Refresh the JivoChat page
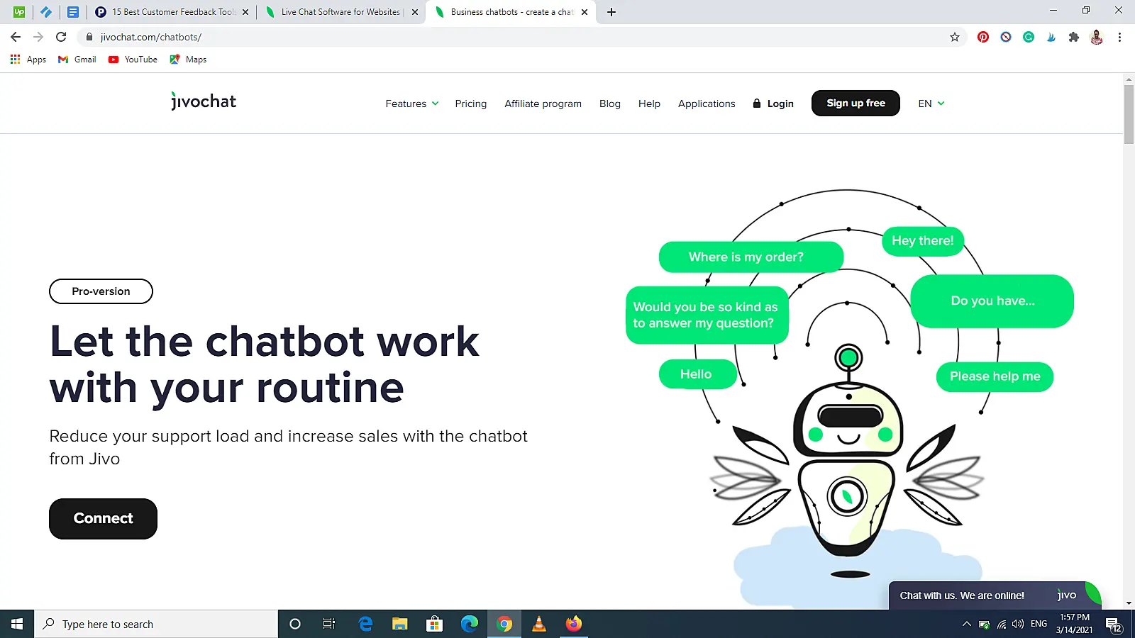Screen dimensions: 1135x638 click(x=60, y=37)
